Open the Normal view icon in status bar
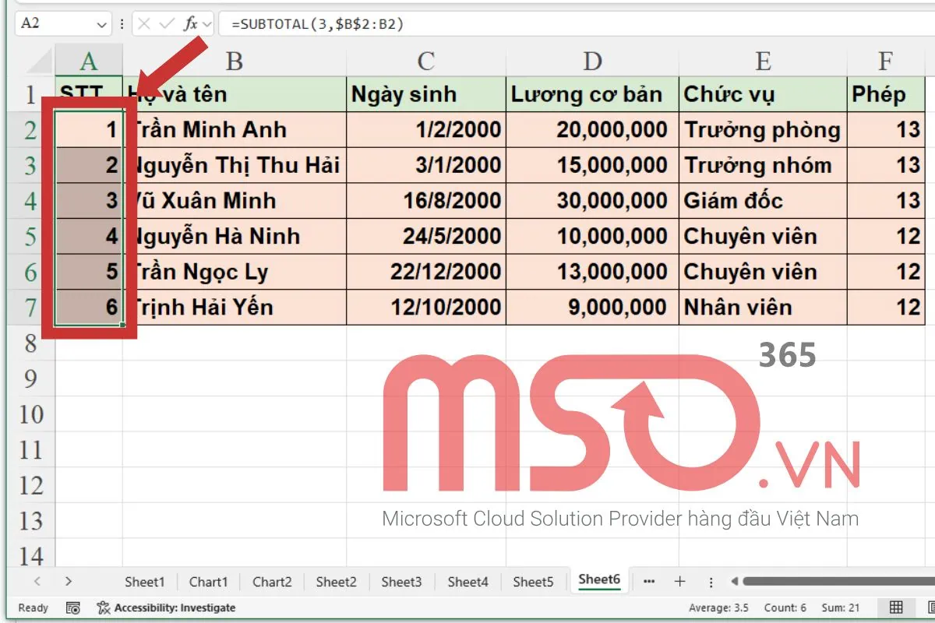The image size is (935, 623). tap(894, 607)
